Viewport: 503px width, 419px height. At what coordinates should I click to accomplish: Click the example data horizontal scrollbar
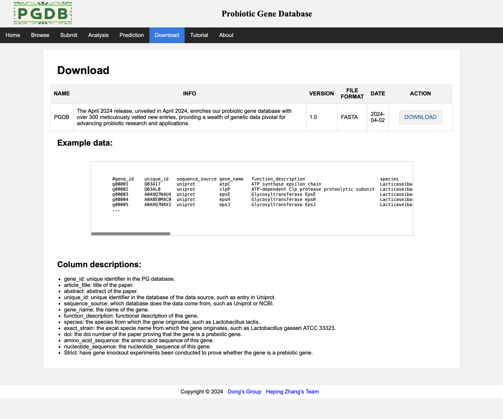[131, 234]
